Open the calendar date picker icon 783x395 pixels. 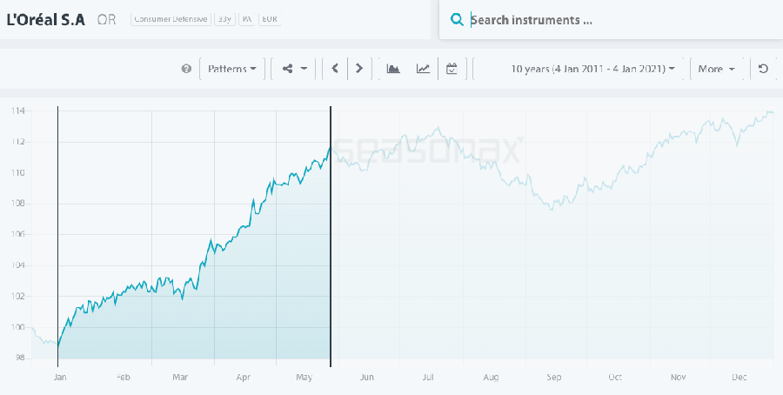tap(452, 69)
